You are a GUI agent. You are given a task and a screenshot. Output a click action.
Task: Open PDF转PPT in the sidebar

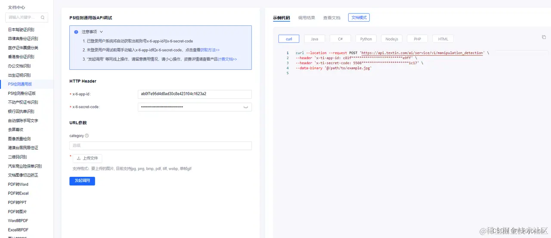[x=17, y=202]
